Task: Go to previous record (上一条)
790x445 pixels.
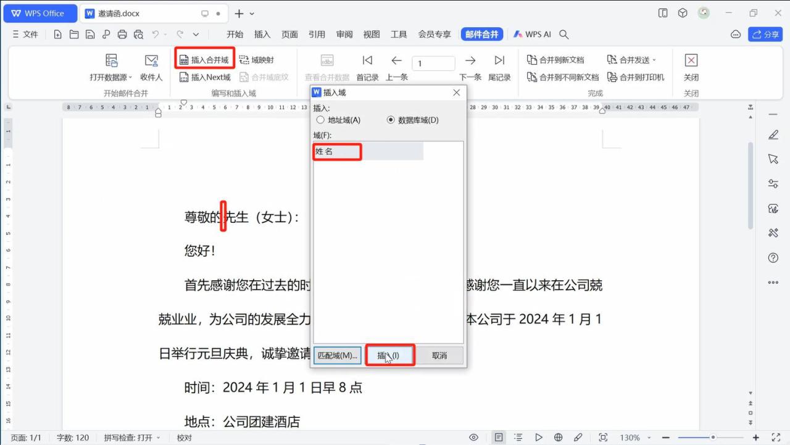Action: (x=397, y=68)
